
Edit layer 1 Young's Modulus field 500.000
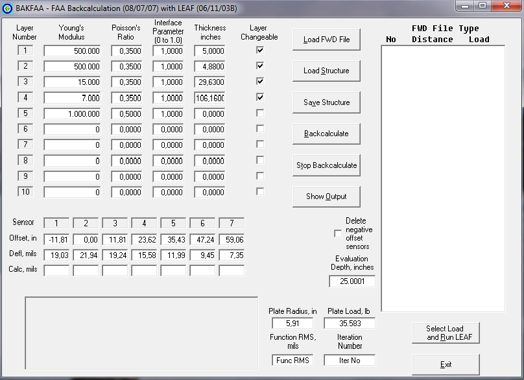click(72, 51)
